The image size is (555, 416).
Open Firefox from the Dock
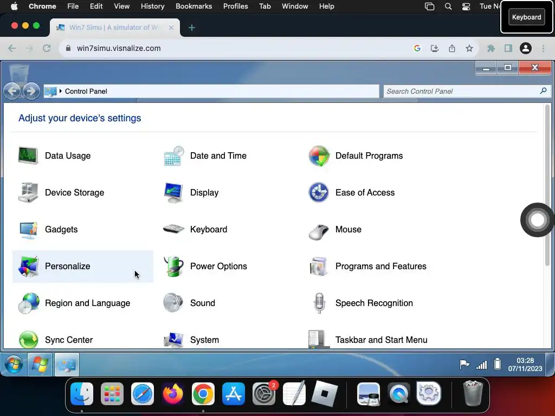[173, 394]
